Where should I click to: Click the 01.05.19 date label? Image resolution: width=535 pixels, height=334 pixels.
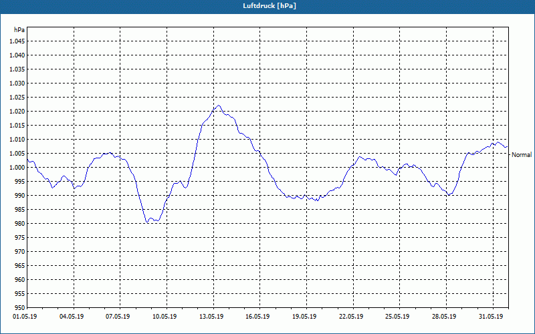(25, 317)
